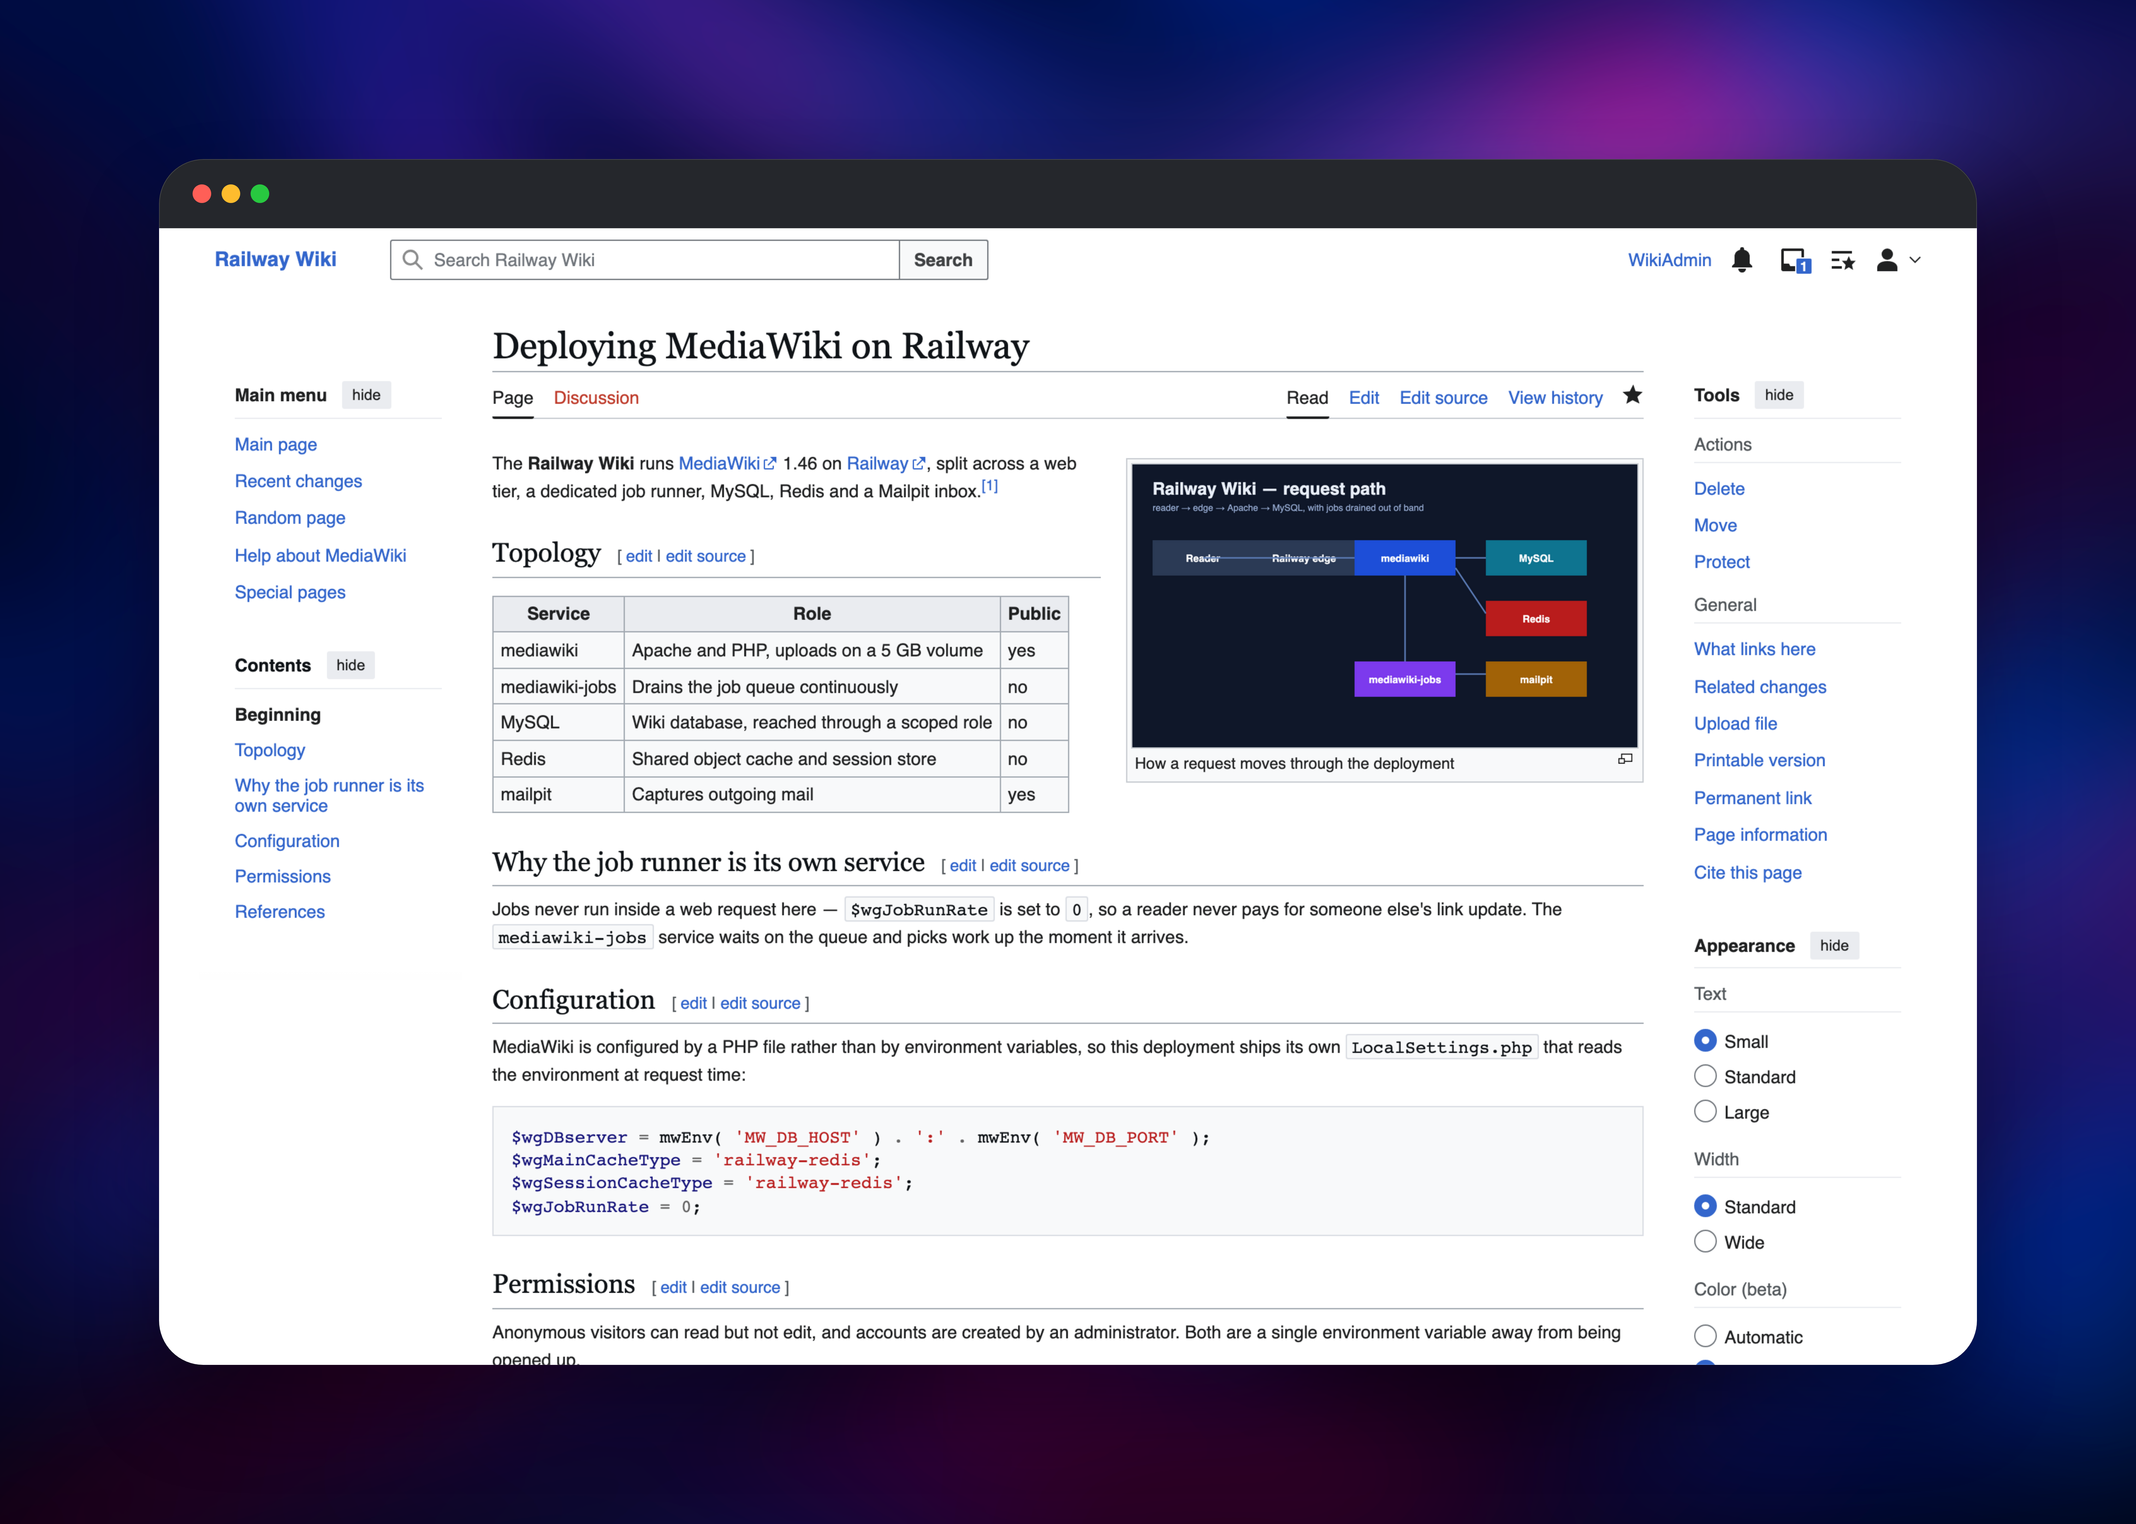Select the Automatic color radio
The height and width of the screenshot is (1524, 2136).
click(x=1706, y=1336)
